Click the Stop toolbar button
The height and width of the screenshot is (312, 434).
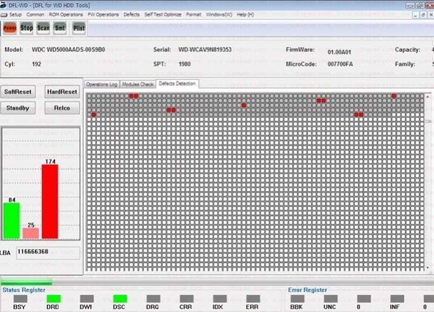click(27, 28)
